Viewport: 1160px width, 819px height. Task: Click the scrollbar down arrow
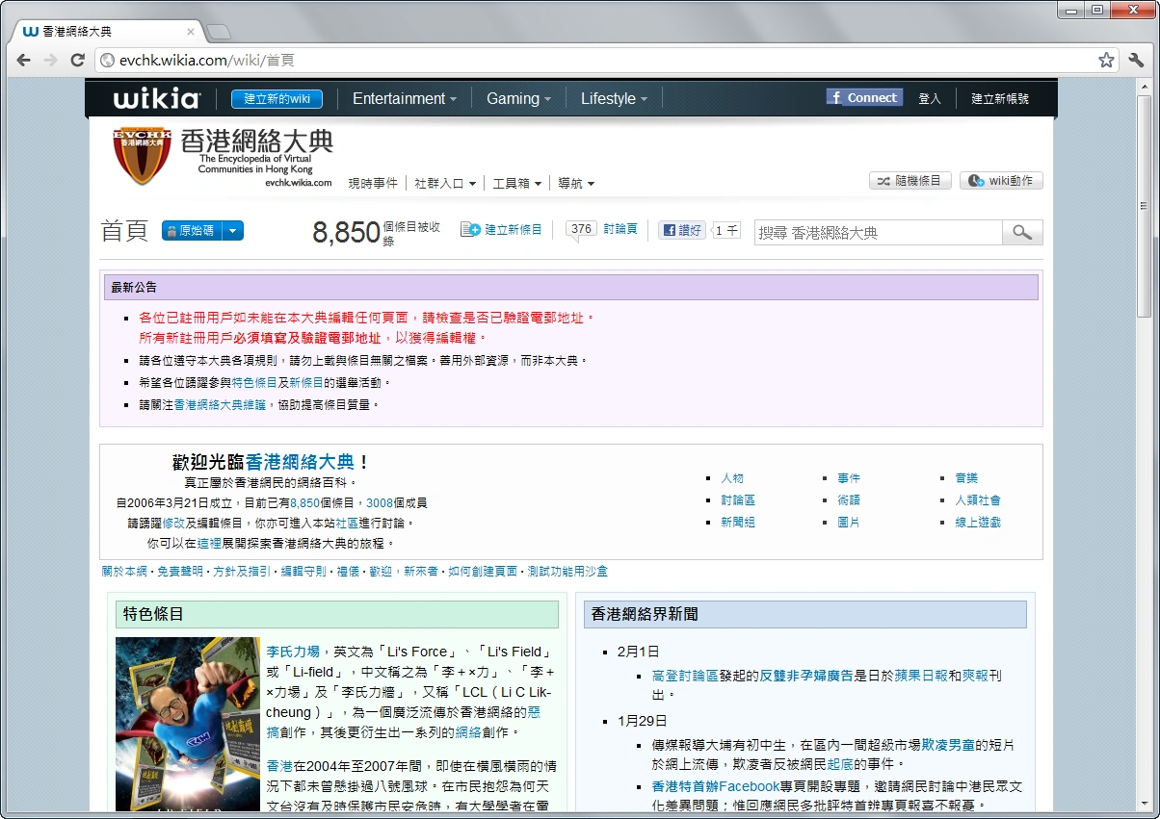pyautogui.click(x=1145, y=803)
